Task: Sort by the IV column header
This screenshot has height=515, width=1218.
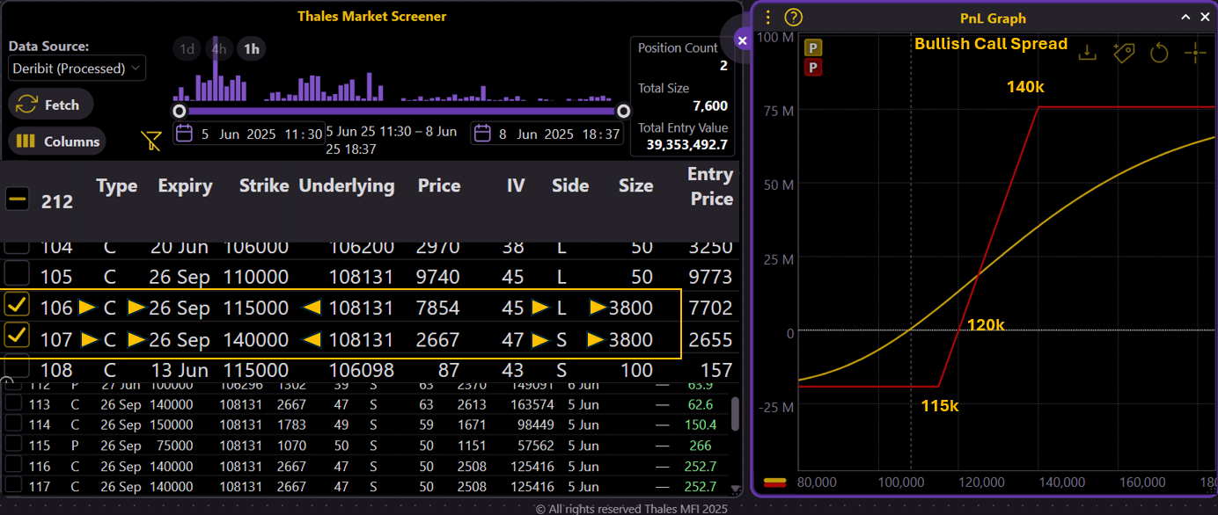Action: pos(516,186)
